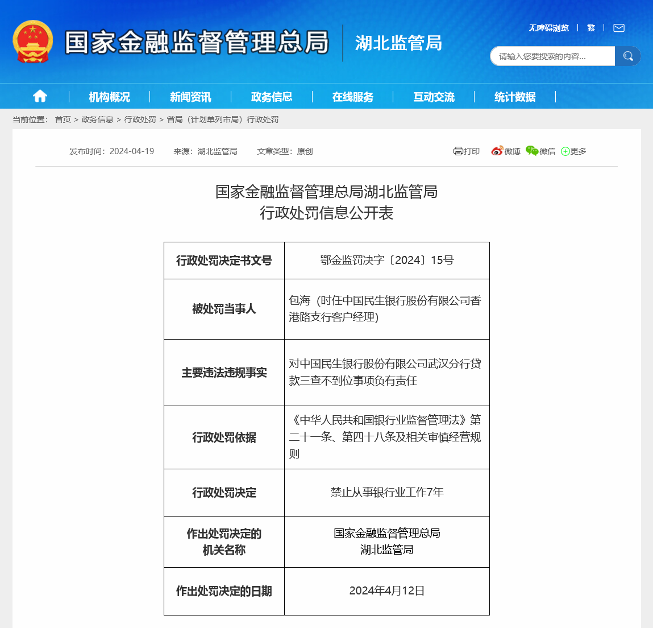The height and width of the screenshot is (628, 653).
Task: Click the 作出处罚决定的日期 row header
Action: pos(224,591)
